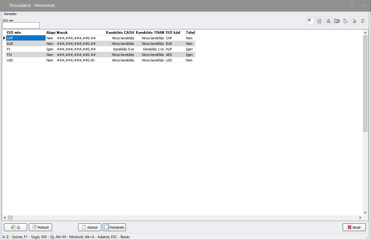Open Adatok data button
Screen dimensions: 371x240
tap(90, 227)
